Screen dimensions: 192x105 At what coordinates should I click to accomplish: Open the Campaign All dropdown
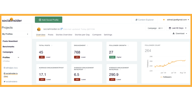pos(155,28)
